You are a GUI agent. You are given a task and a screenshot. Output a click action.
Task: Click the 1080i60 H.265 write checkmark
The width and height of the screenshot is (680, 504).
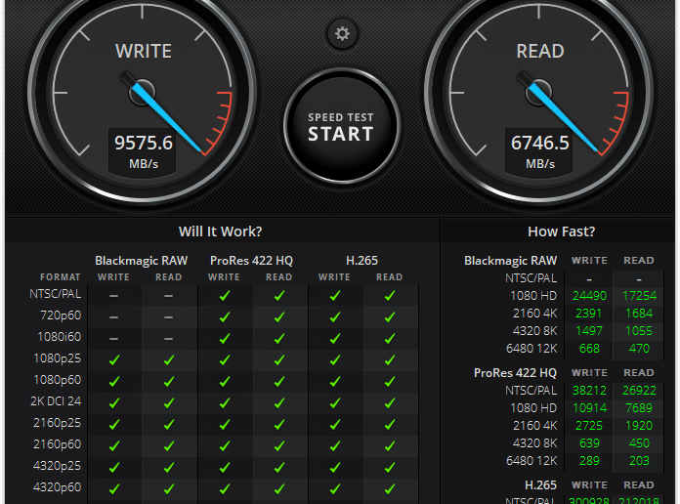335,339
